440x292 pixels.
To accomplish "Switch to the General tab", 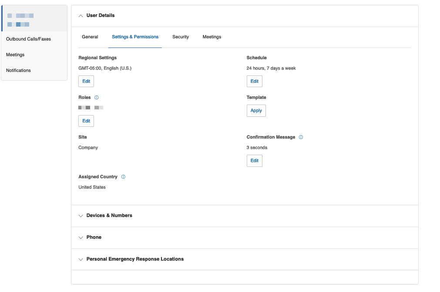I will [x=90, y=37].
